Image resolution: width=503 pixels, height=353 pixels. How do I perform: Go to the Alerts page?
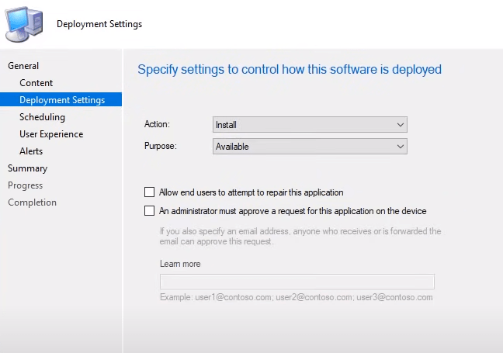tap(31, 151)
